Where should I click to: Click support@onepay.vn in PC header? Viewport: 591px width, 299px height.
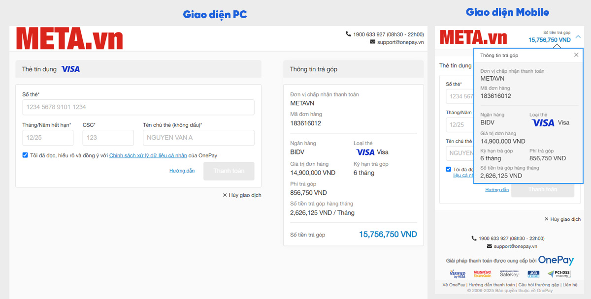tap(400, 42)
